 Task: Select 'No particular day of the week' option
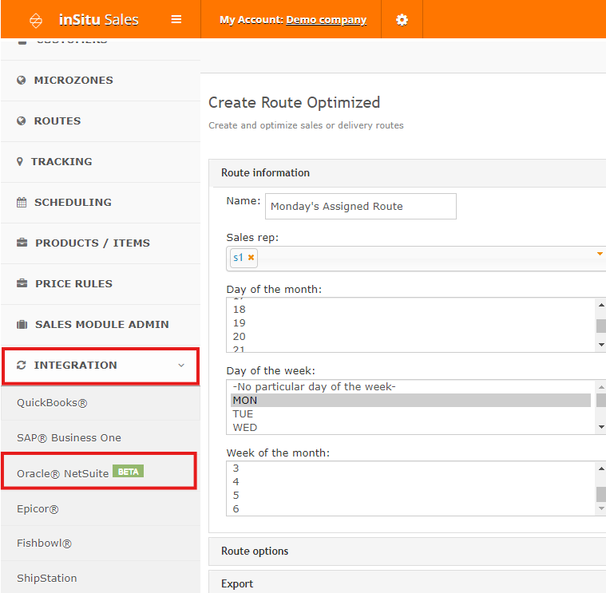coord(411,387)
